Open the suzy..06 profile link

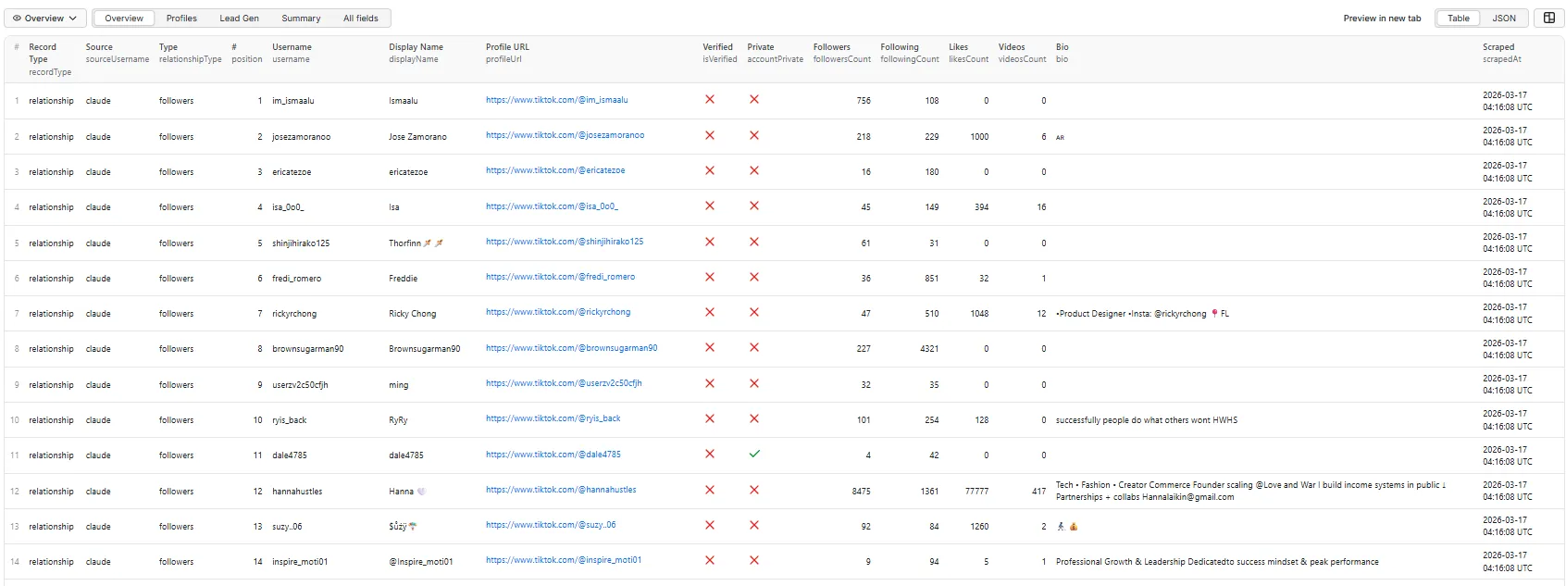[x=551, y=525]
